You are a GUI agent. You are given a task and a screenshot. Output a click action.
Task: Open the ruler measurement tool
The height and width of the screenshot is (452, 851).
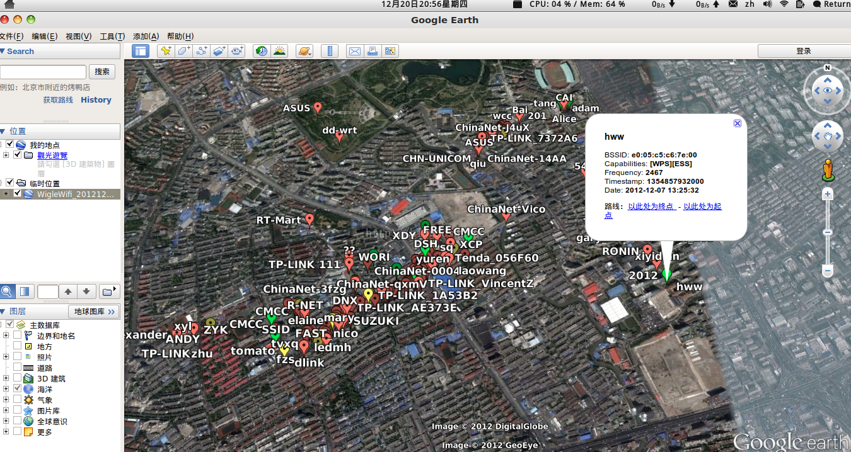point(330,51)
